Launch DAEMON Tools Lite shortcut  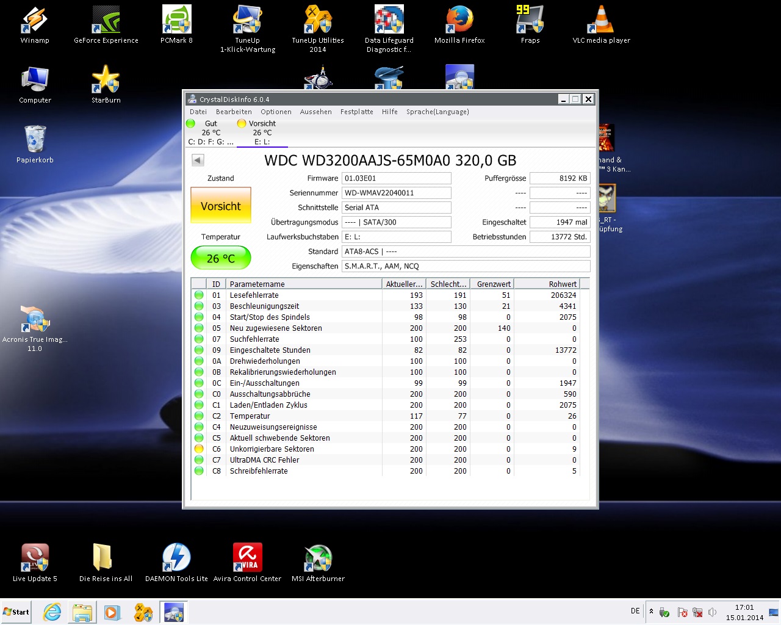[176, 563]
